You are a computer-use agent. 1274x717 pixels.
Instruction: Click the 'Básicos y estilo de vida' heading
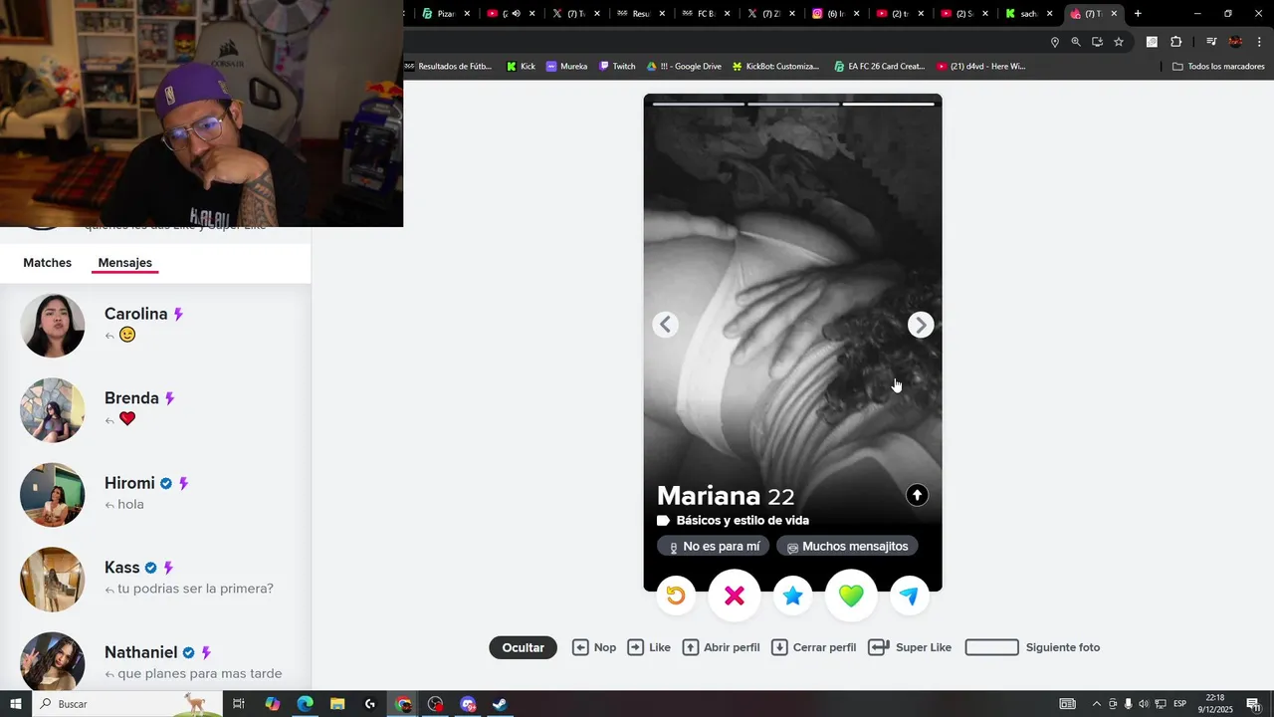(x=743, y=521)
